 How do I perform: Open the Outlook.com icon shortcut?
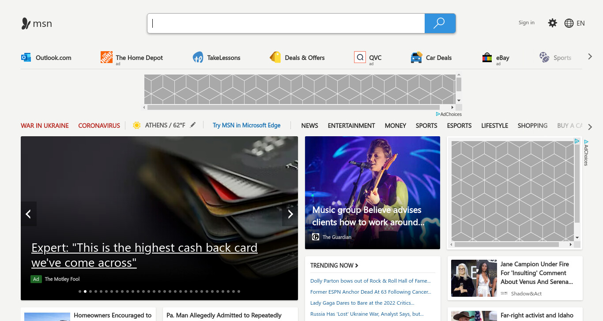(26, 57)
